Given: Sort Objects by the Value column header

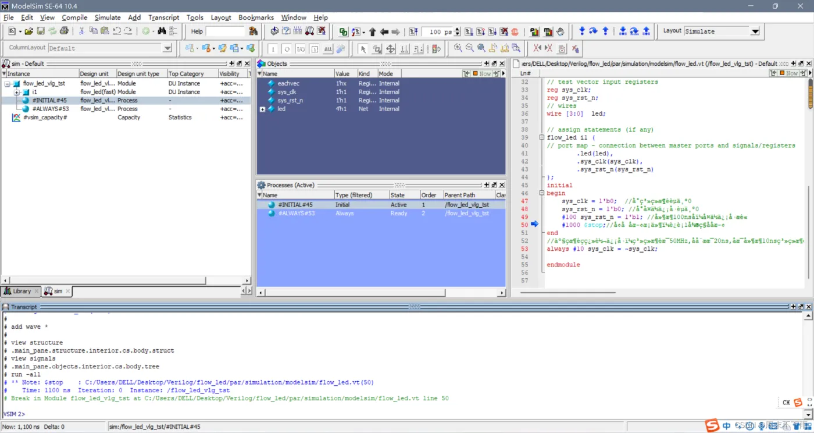Looking at the screenshot, I should tap(345, 74).
